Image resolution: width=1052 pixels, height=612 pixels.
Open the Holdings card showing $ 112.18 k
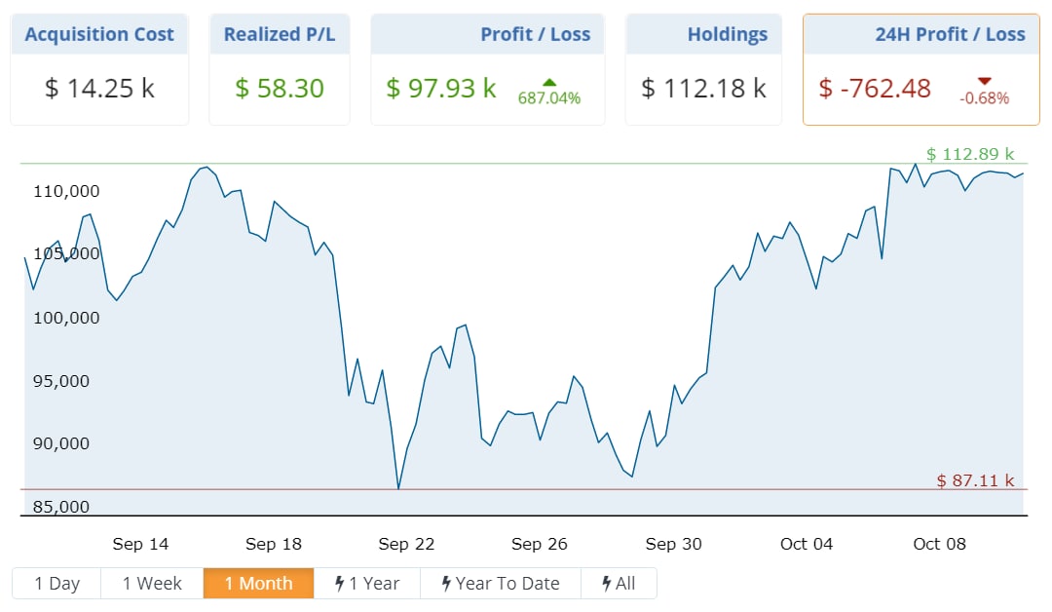pyautogui.click(x=703, y=89)
